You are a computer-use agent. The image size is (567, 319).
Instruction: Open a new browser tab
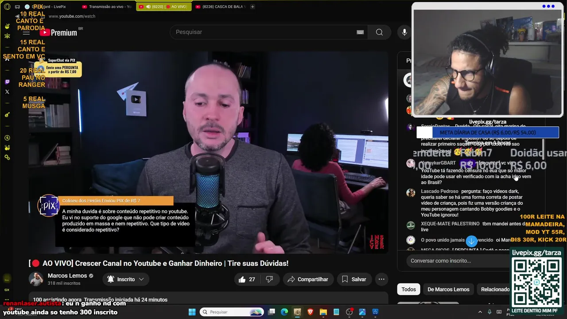click(x=252, y=7)
